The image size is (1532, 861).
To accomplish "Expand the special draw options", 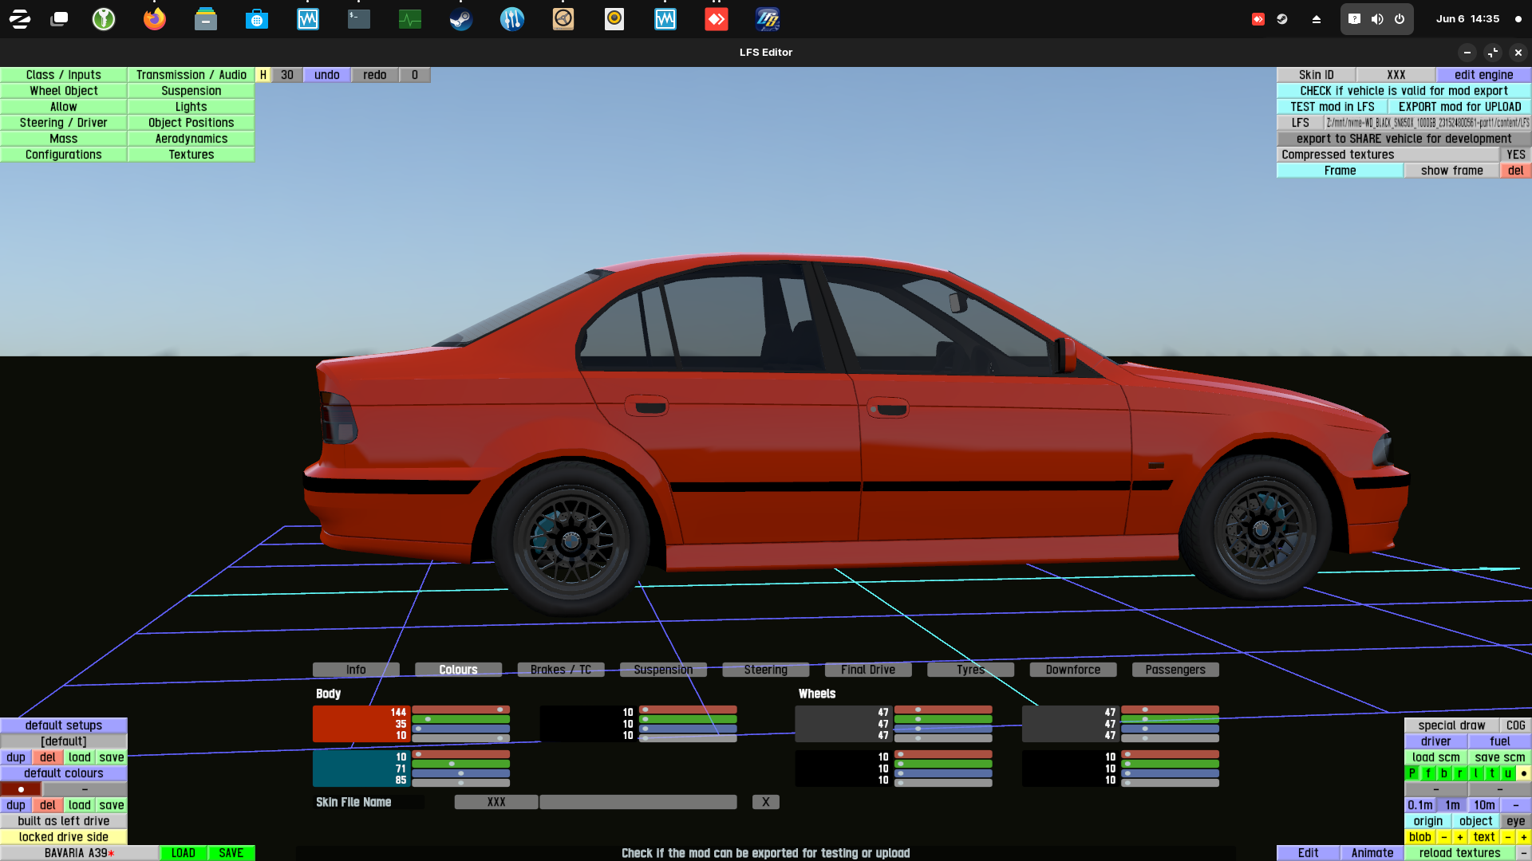I will tap(1451, 725).
